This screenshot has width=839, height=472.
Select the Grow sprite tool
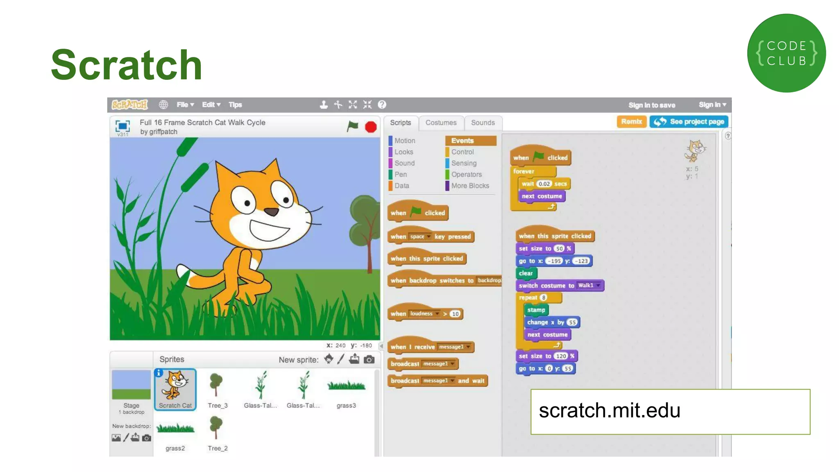tap(353, 105)
